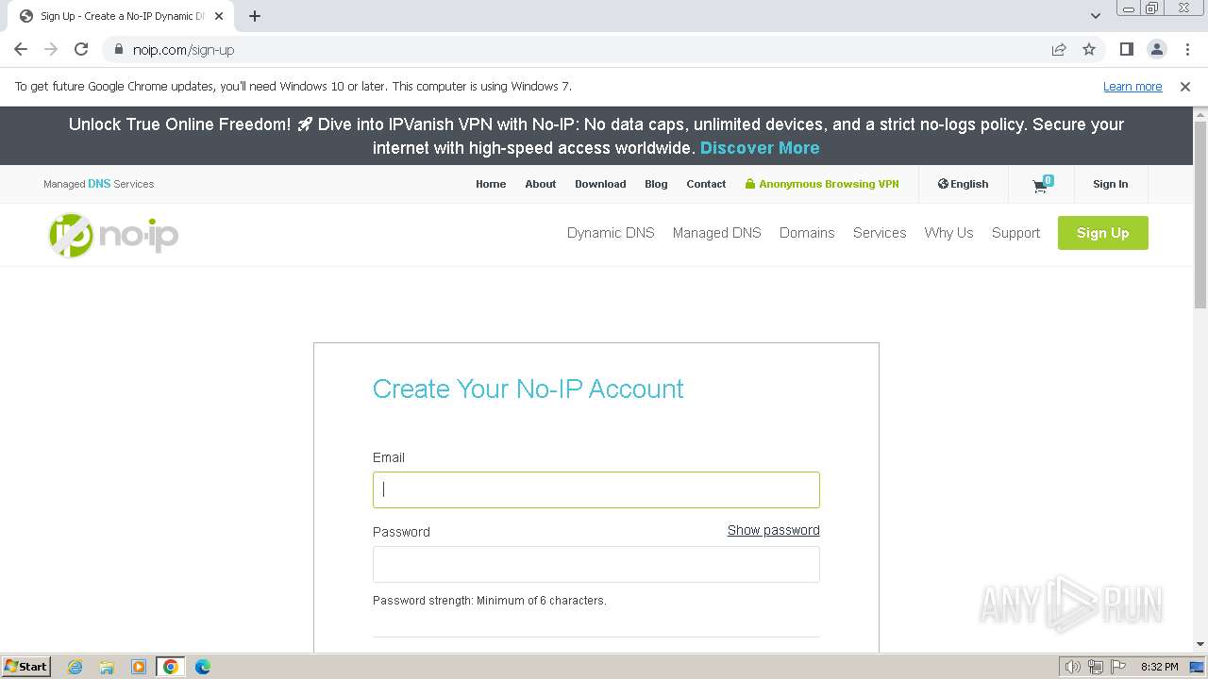Open the Windows Start button

tap(25, 667)
